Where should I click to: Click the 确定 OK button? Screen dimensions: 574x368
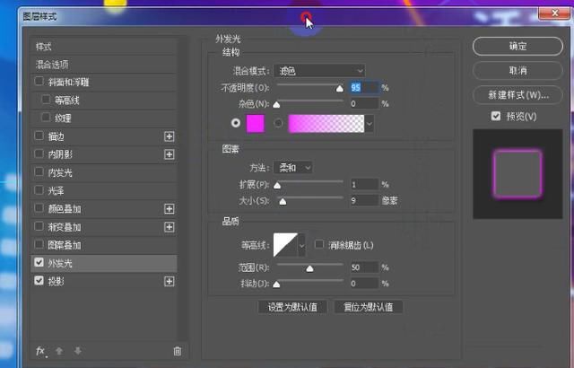517,46
